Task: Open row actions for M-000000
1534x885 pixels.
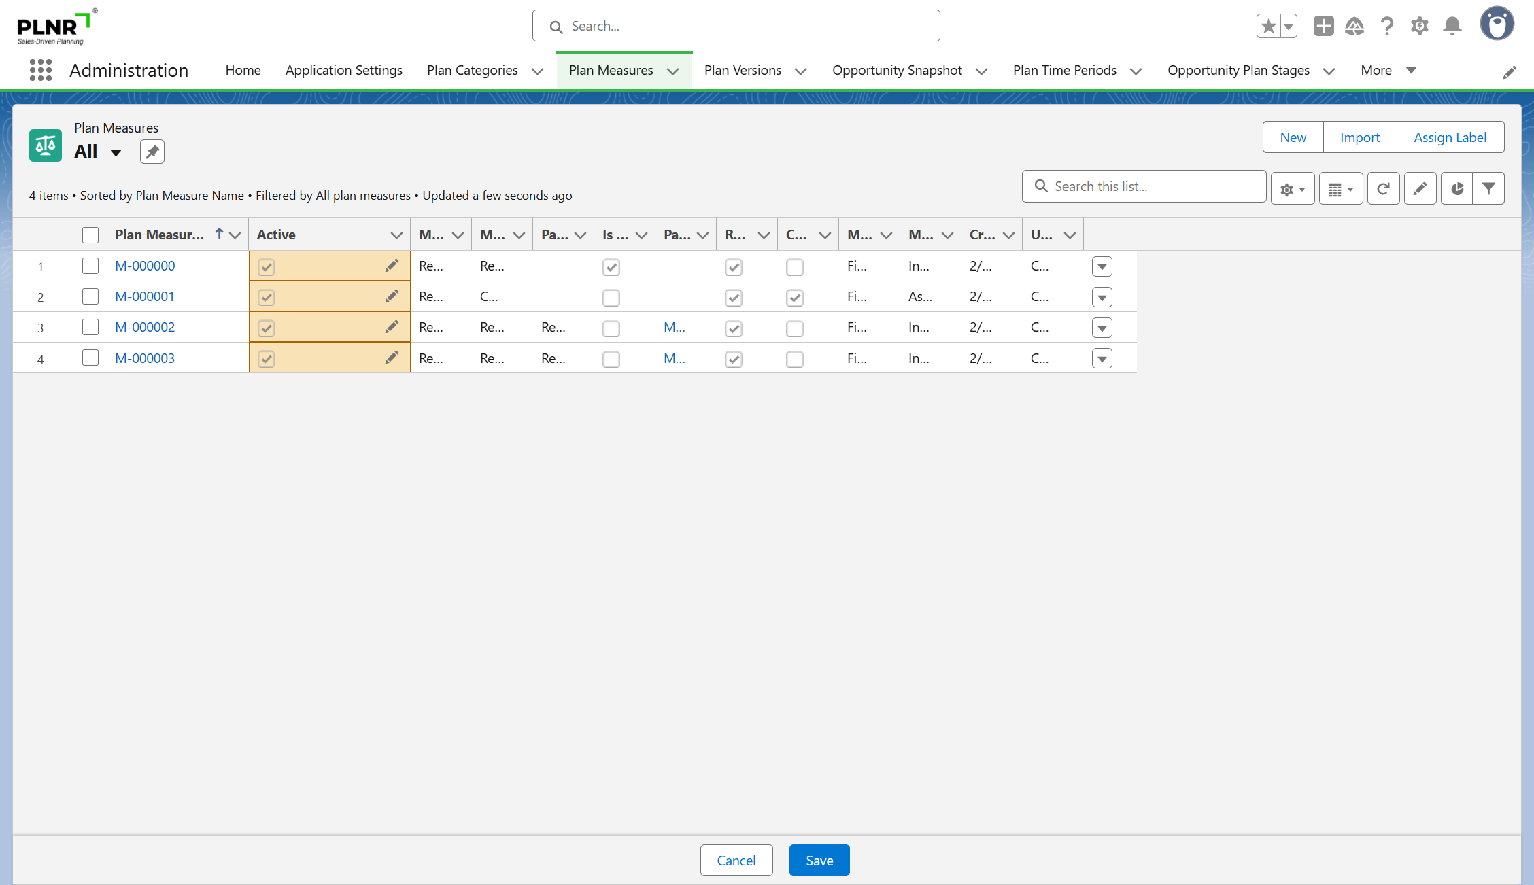Action: 1102,266
